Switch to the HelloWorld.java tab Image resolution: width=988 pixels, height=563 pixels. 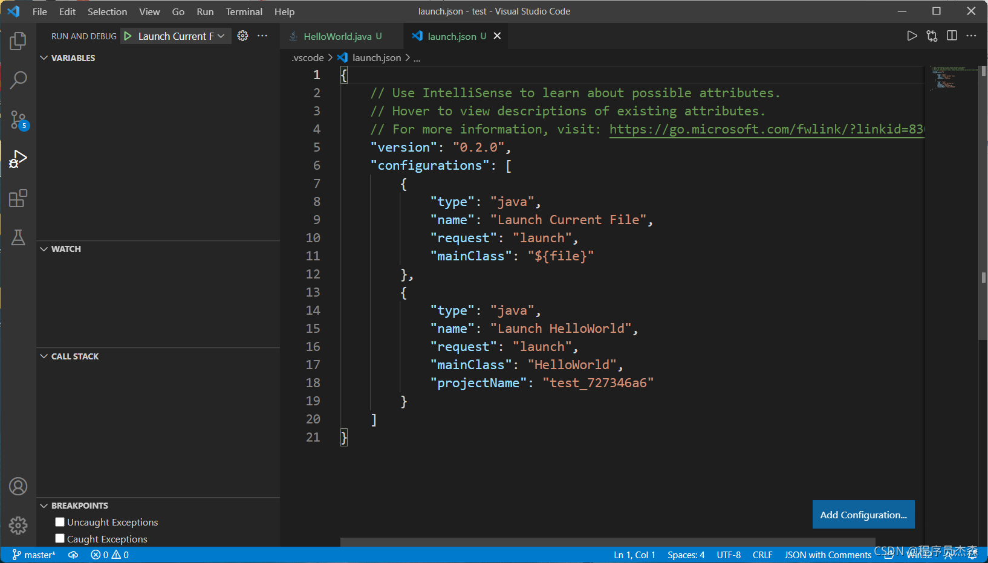coord(339,36)
